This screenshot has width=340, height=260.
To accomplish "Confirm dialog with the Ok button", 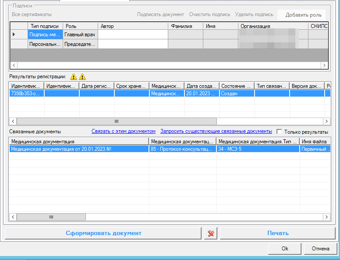I will 285,249.
